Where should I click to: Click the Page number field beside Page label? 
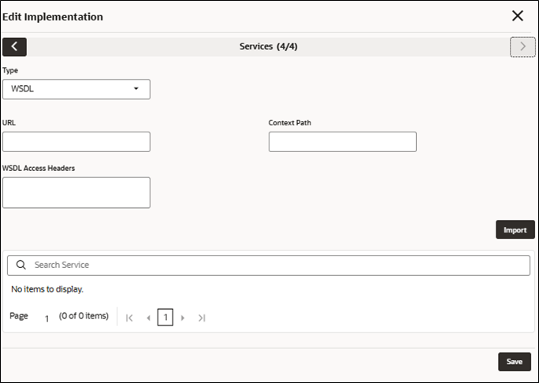(46, 318)
